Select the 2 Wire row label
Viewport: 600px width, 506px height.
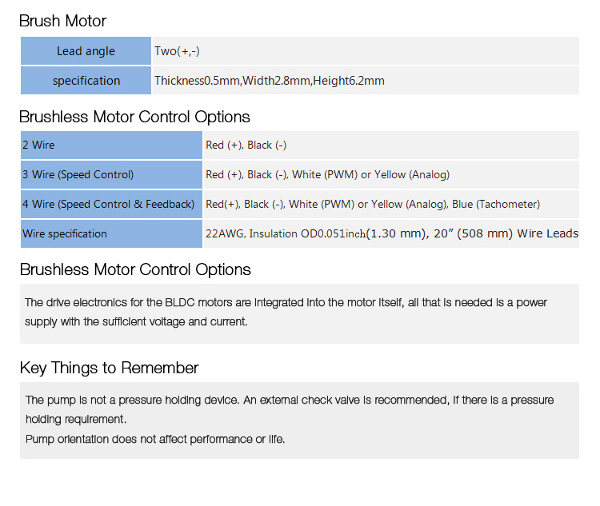click(111, 145)
